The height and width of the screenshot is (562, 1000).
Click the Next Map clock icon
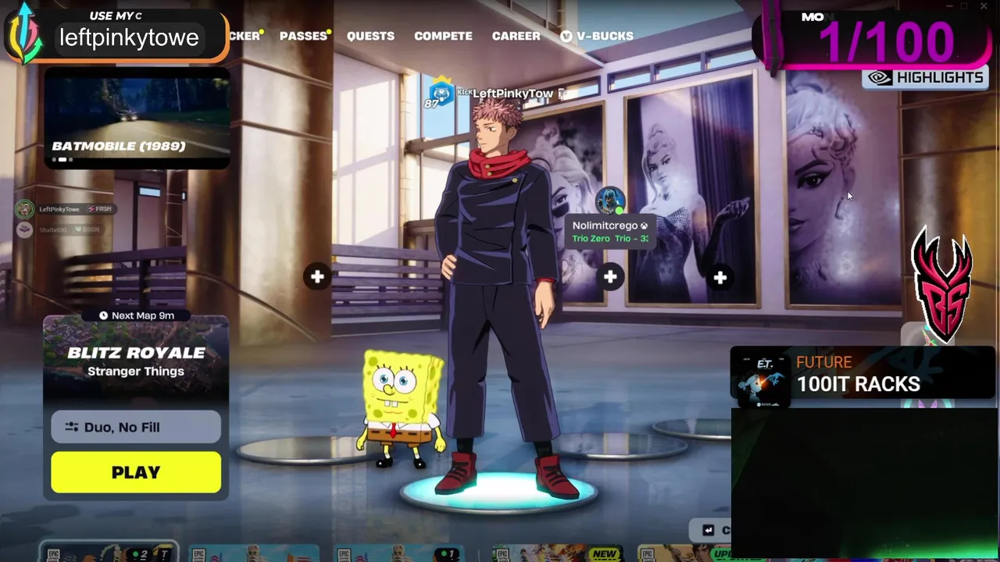(104, 315)
